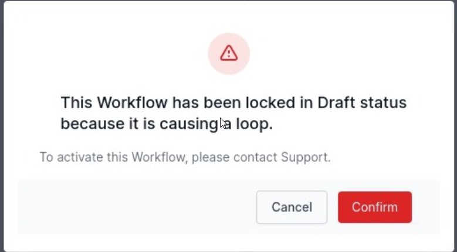The height and width of the screenshot is (252, 457).
Task: Click the red warning triangle icon
Action: [x=229, y=53]
